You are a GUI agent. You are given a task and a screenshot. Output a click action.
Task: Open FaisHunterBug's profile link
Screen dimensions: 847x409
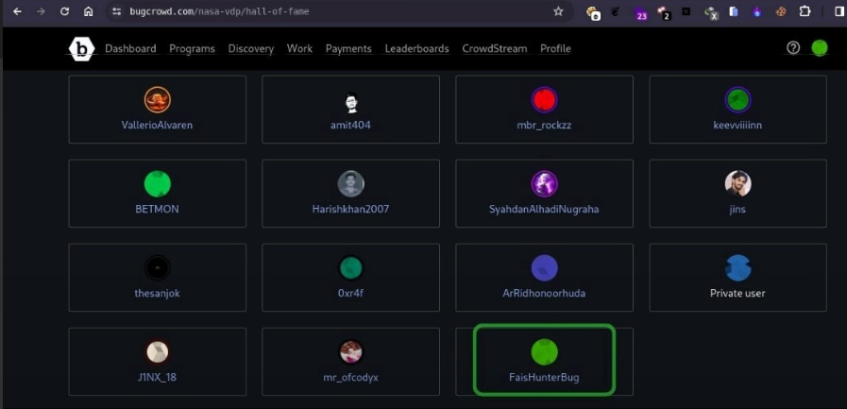tap(543, 378)
